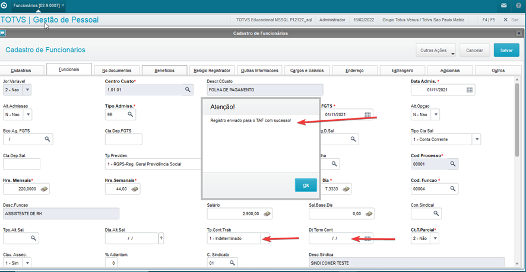Open Data Admis. calendar picker
The image size is (526, 272).
point(470,89)
